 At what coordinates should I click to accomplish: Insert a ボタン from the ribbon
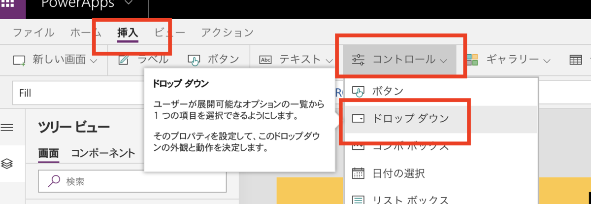tap(213, 60)
